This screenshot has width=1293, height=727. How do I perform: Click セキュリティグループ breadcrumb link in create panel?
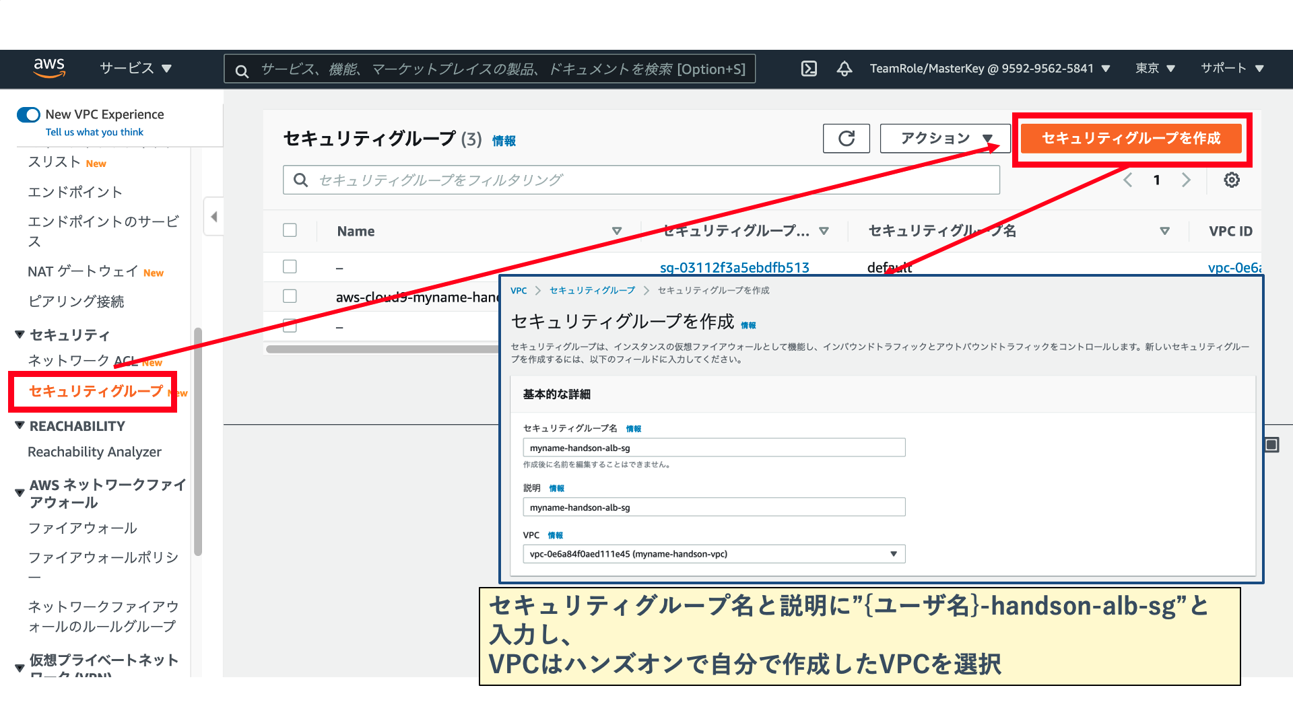(x=592, y=290)
